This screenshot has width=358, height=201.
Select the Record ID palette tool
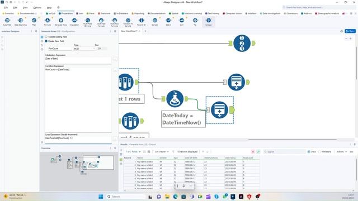[x=142, y=22]
